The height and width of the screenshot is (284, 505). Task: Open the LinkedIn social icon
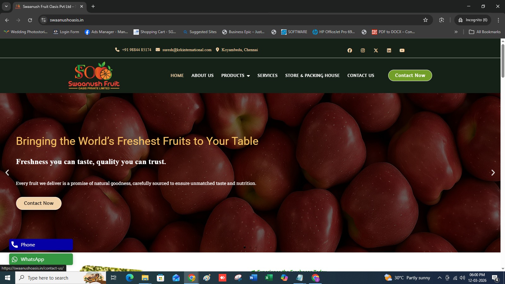tap(389, 50)
